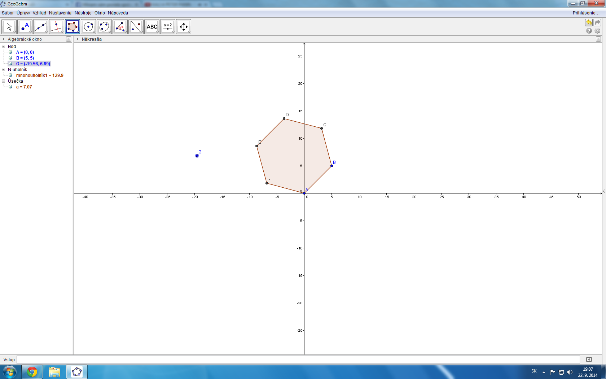Screen dimensions: 606x379
Task: Open the Nastavenia menu
Action: [x=60, y=13]
